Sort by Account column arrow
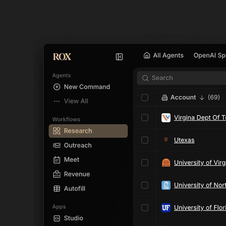The image size is (226, 226). 202,97
